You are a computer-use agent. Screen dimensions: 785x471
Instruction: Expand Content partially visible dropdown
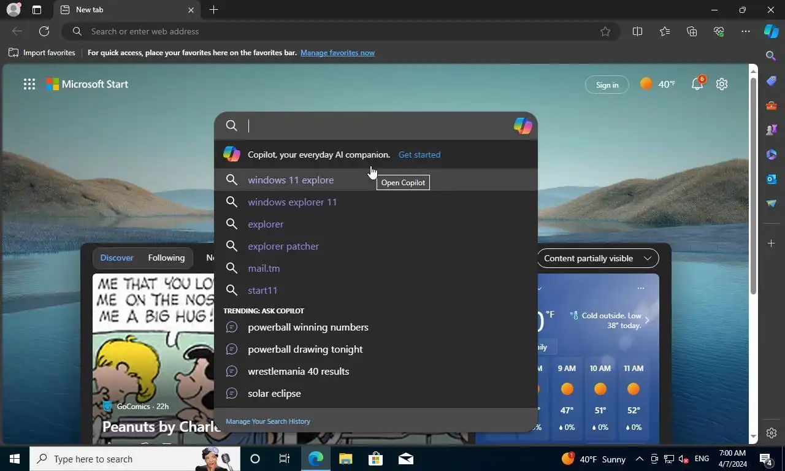pyautogui.click(x=598, y=258)
